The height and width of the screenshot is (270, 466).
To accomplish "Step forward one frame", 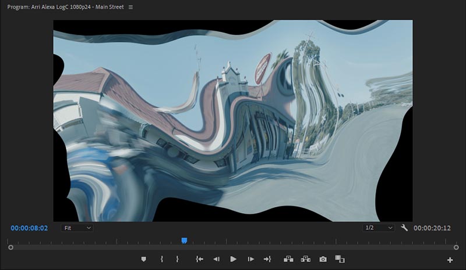I will point(251,260).
